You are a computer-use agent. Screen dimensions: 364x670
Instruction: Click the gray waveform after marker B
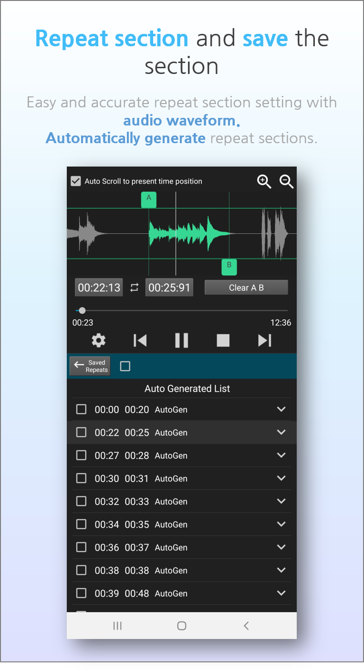coord(274,233)
